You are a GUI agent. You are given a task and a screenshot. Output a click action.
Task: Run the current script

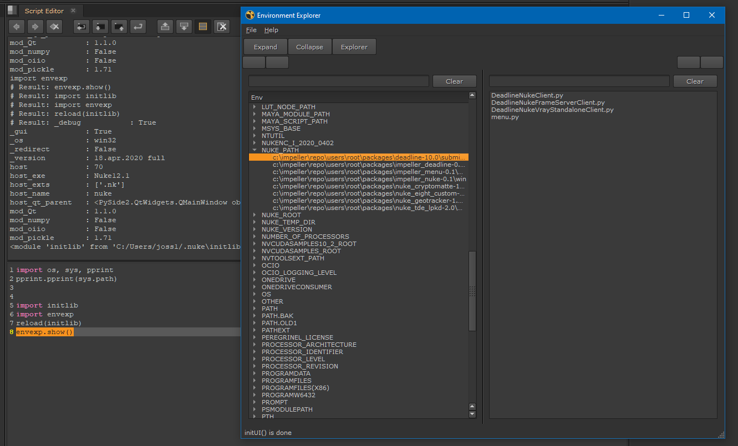tap(138, 26)
